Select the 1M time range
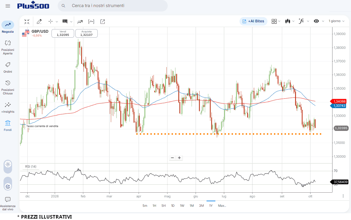This screenshot has width=351, height=220. coord(192,206)
